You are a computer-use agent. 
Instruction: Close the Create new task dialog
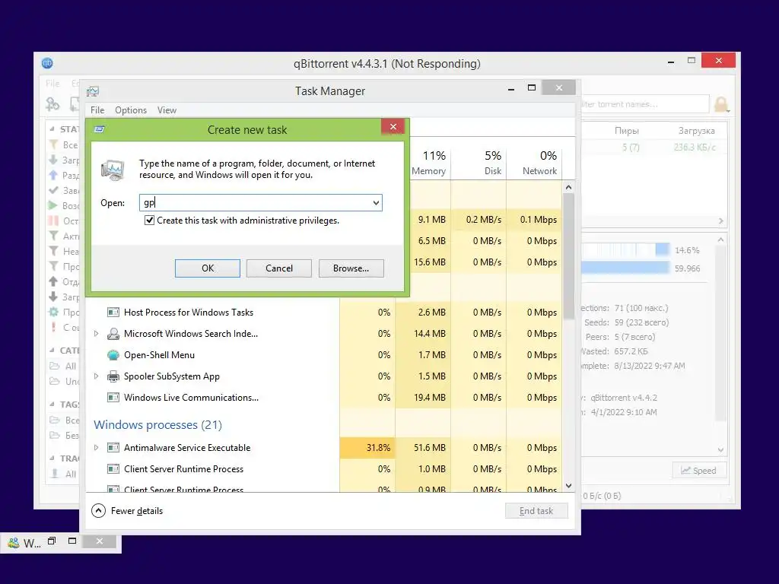point(393,127)
